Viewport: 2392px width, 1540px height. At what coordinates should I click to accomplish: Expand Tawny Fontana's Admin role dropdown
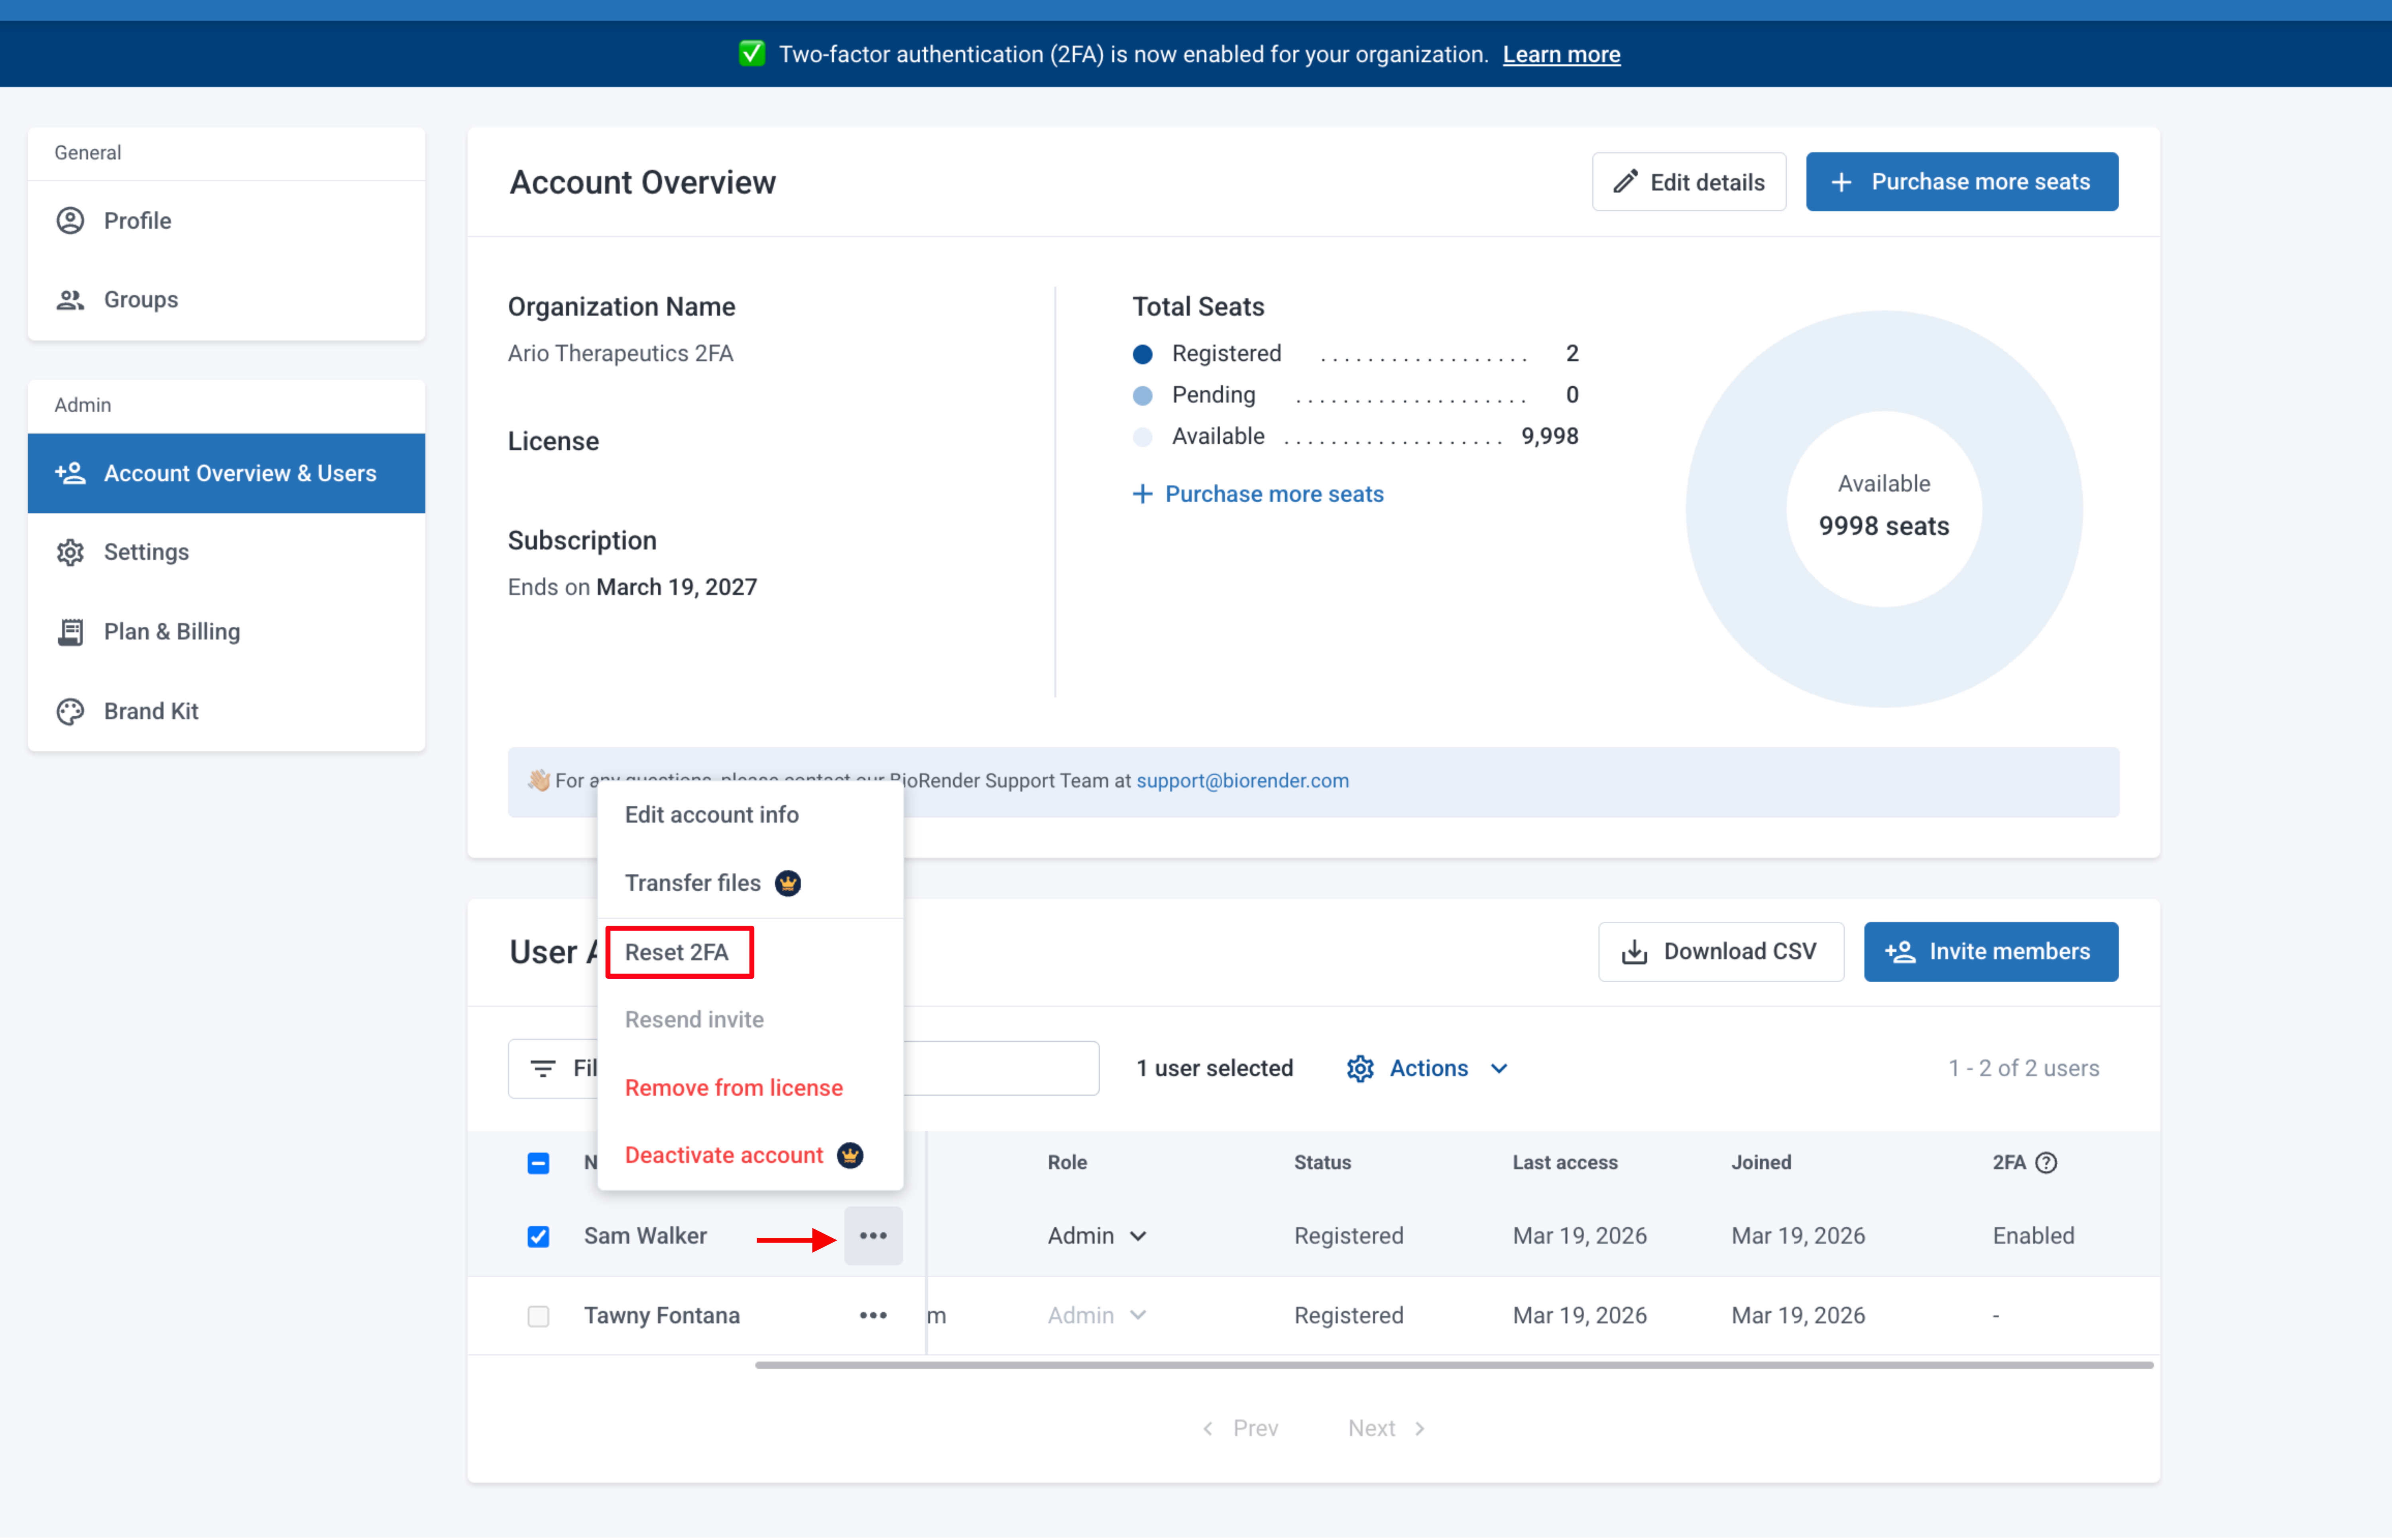coord(1097,1315)
